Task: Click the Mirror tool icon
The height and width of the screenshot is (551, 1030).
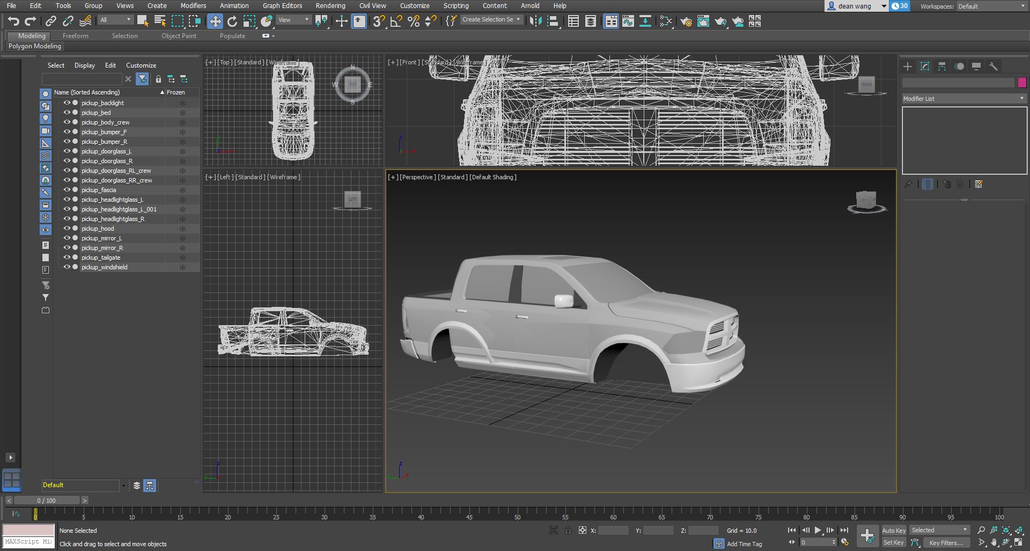Action: [x=535, y=21]
